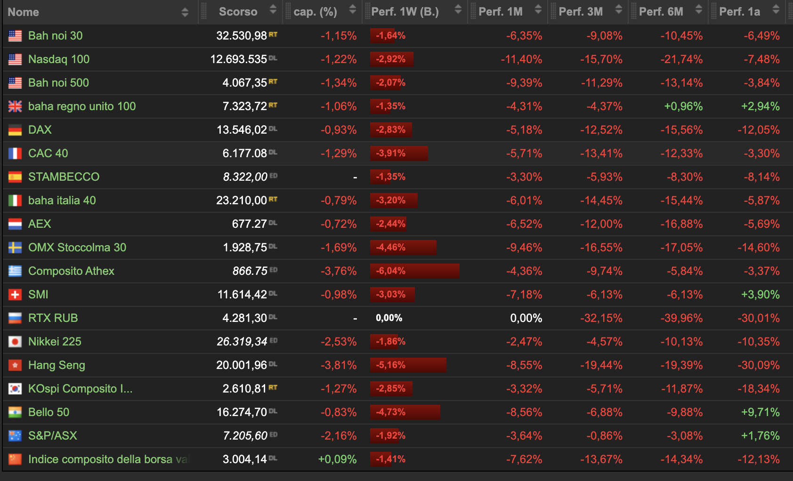793x481 pixels.
Task: Click the Dutch flag icon beside AEX
Action: pyautogui.click(x=15, y=224)
